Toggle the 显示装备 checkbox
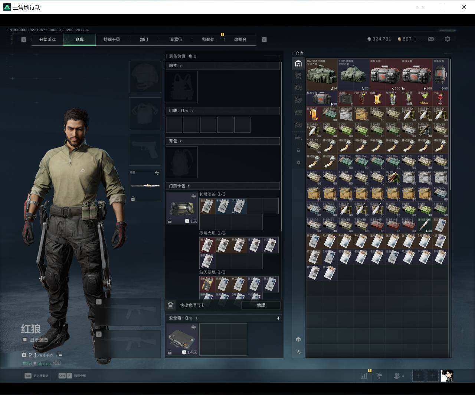 tap(25, 340)
